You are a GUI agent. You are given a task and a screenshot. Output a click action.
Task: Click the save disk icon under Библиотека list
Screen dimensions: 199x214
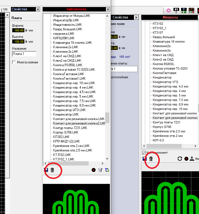[46, 170]
